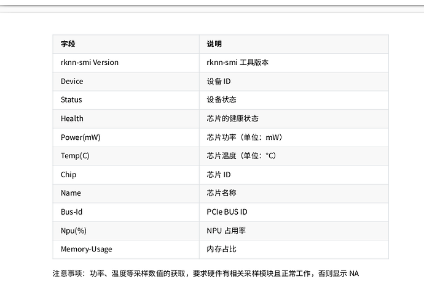Click the rknn-smi 工具版本 description cell

pos(294,63)
